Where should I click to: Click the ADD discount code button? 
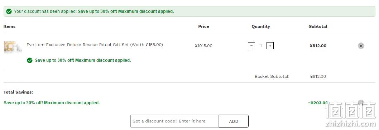[234, 121]
